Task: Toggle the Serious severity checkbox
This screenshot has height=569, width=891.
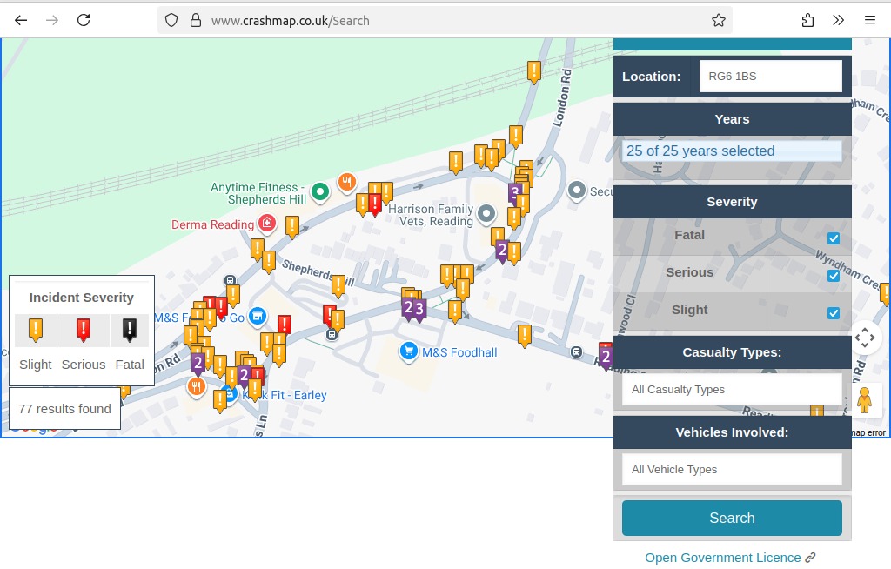Action: click(833, 276)
